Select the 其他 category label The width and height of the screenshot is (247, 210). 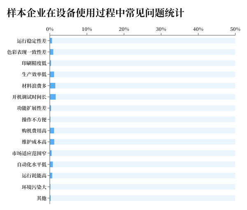[x=42, y=198]
